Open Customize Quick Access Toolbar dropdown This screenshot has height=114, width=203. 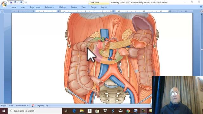(x=26, y=2)
